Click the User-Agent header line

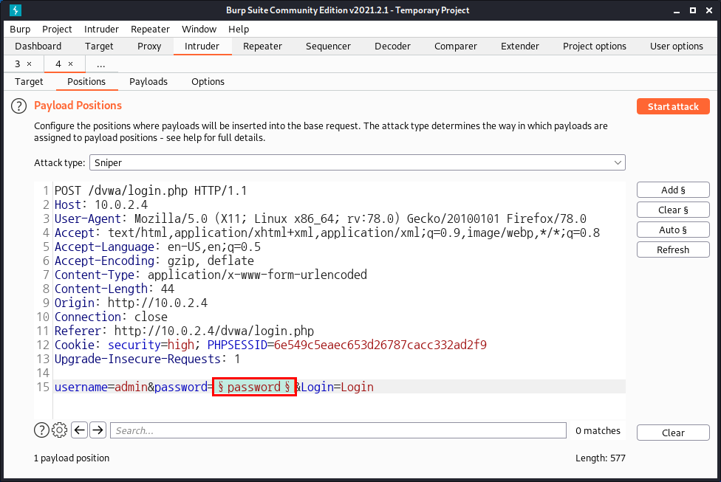(321, 218)
